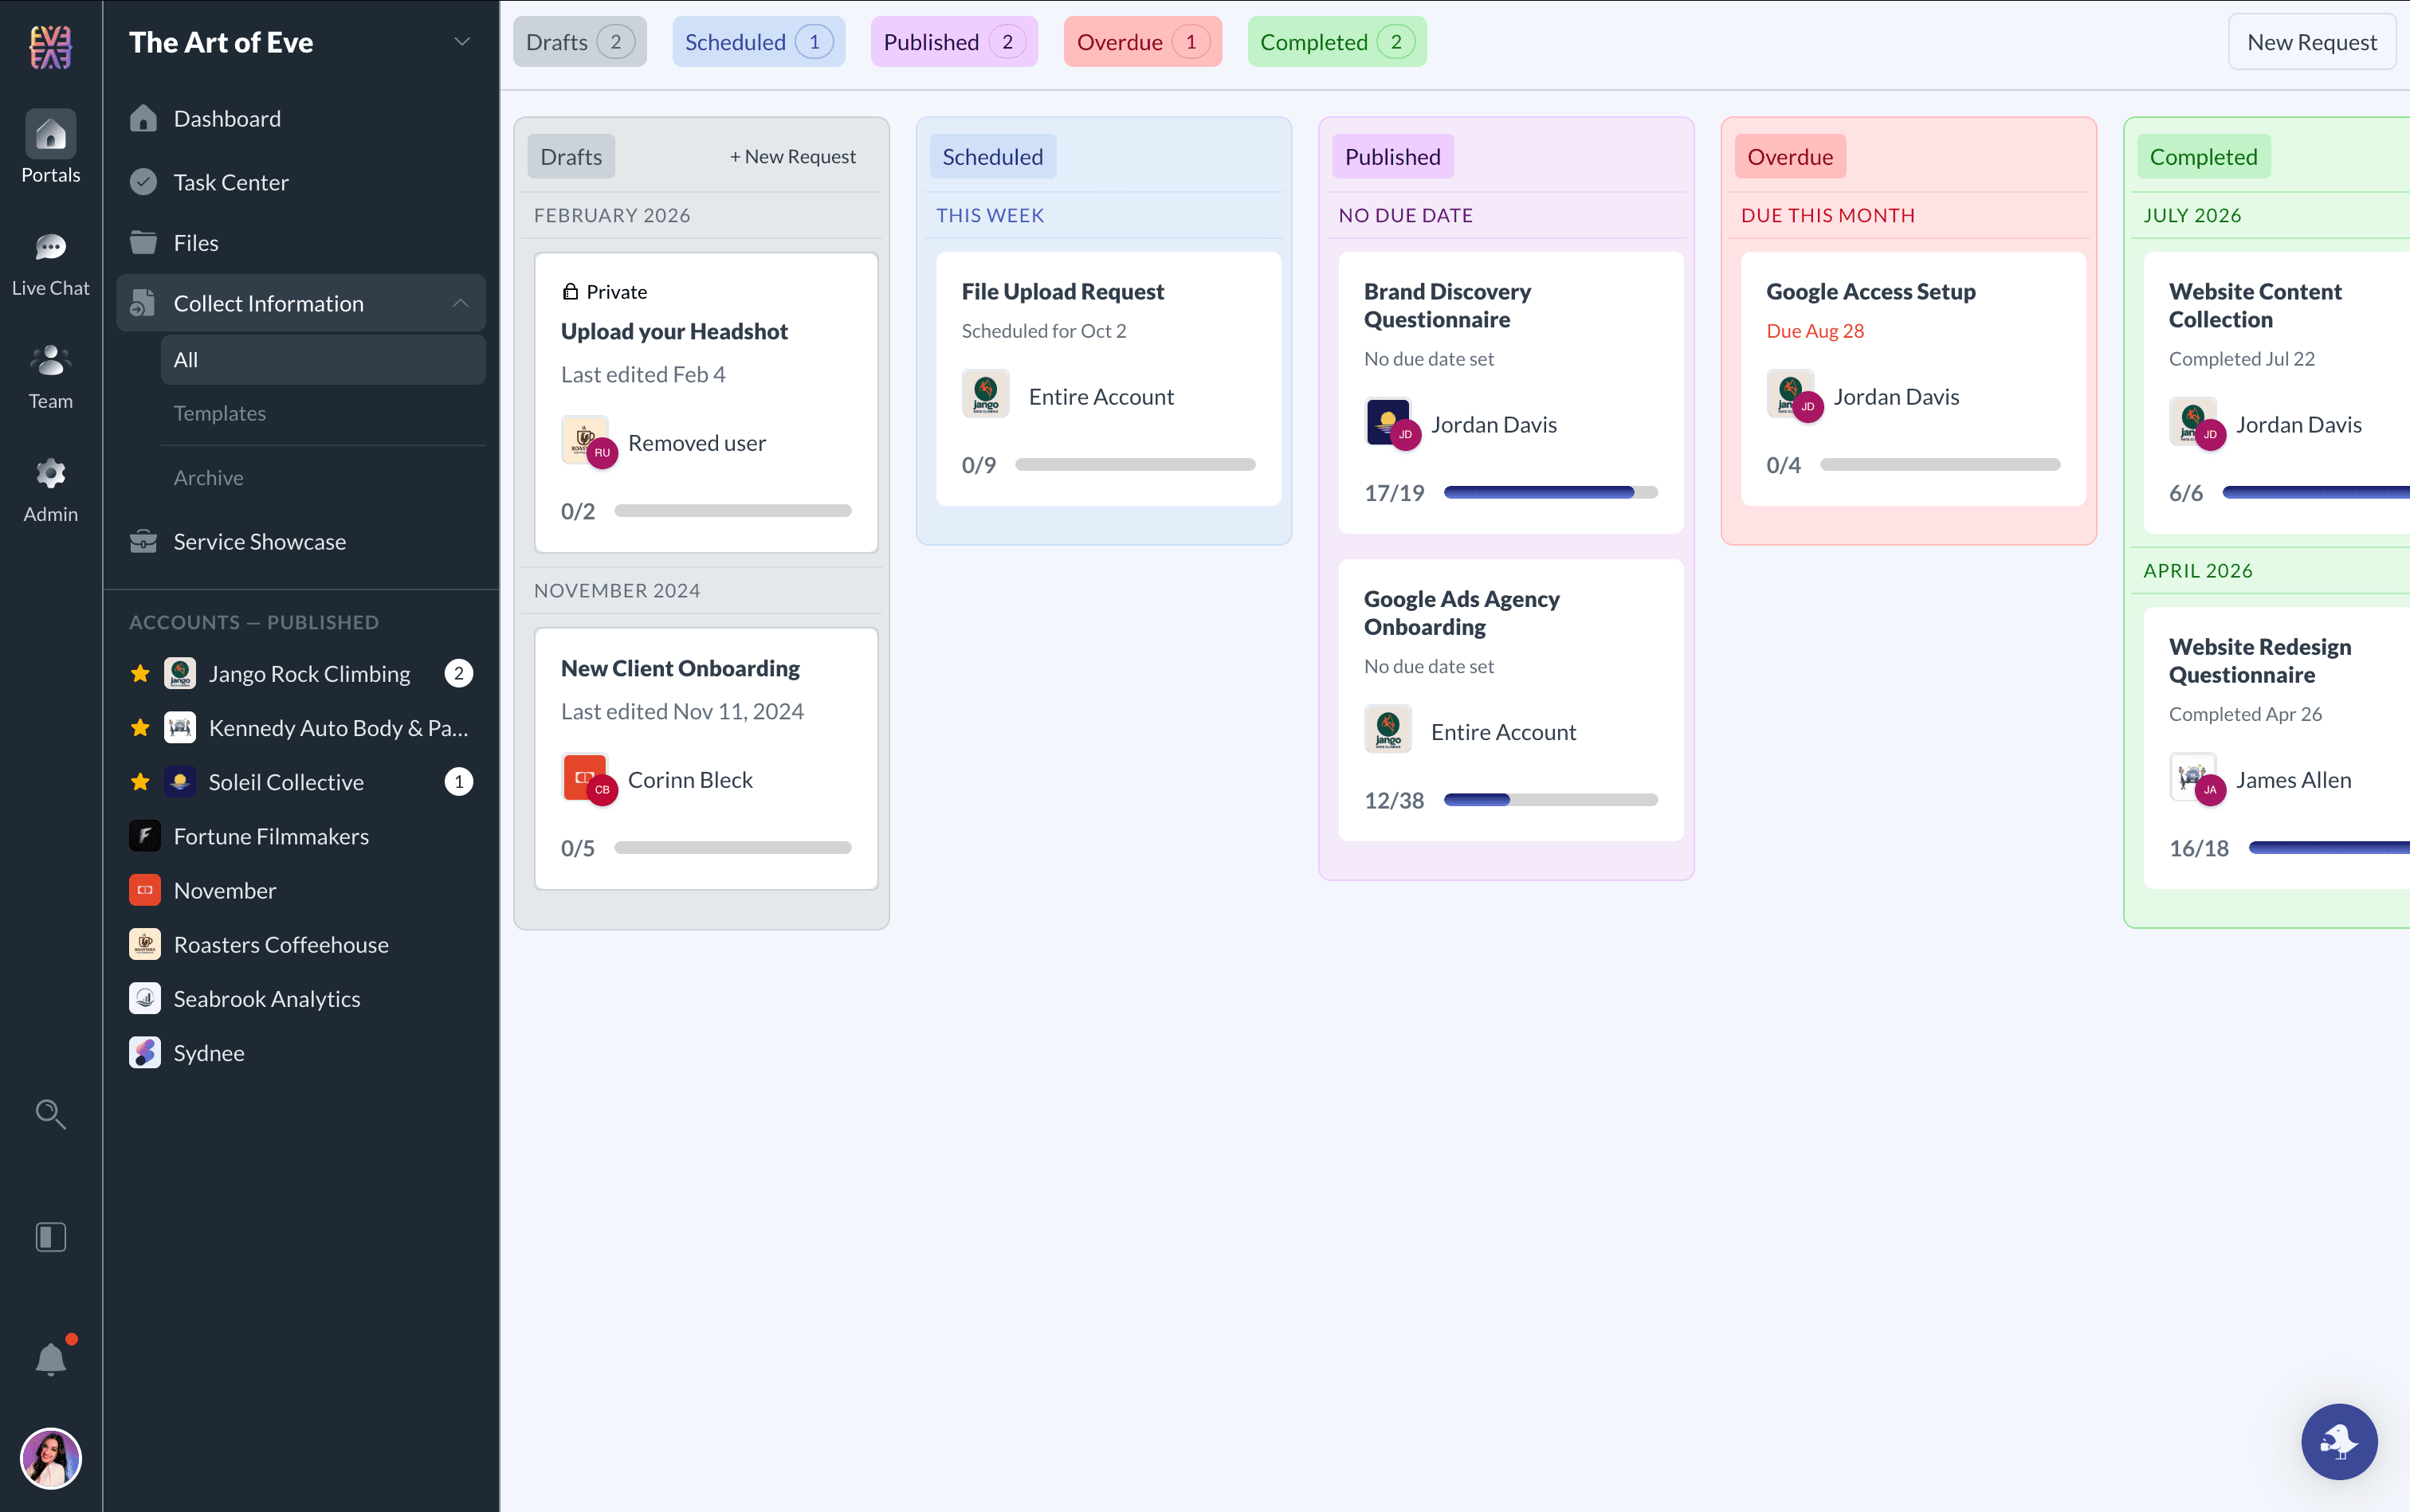Screen dimensions: 2410x1512
Task: Click Google Ads Agency Onboarding progress bar
Action: click(x=1551, y=800)
